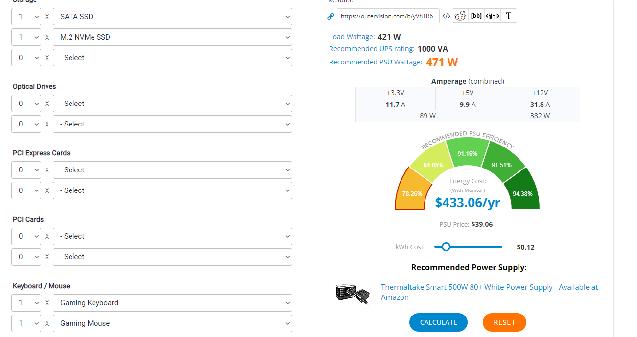The image size is (637, 337).
Task: Click the 89 W combined wattage cell
Action: pos(428,116)
